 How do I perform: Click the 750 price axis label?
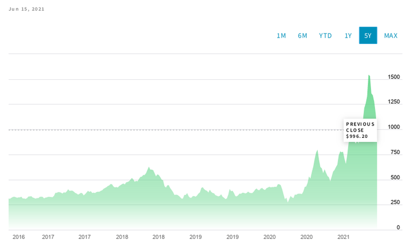coord(395,152)
